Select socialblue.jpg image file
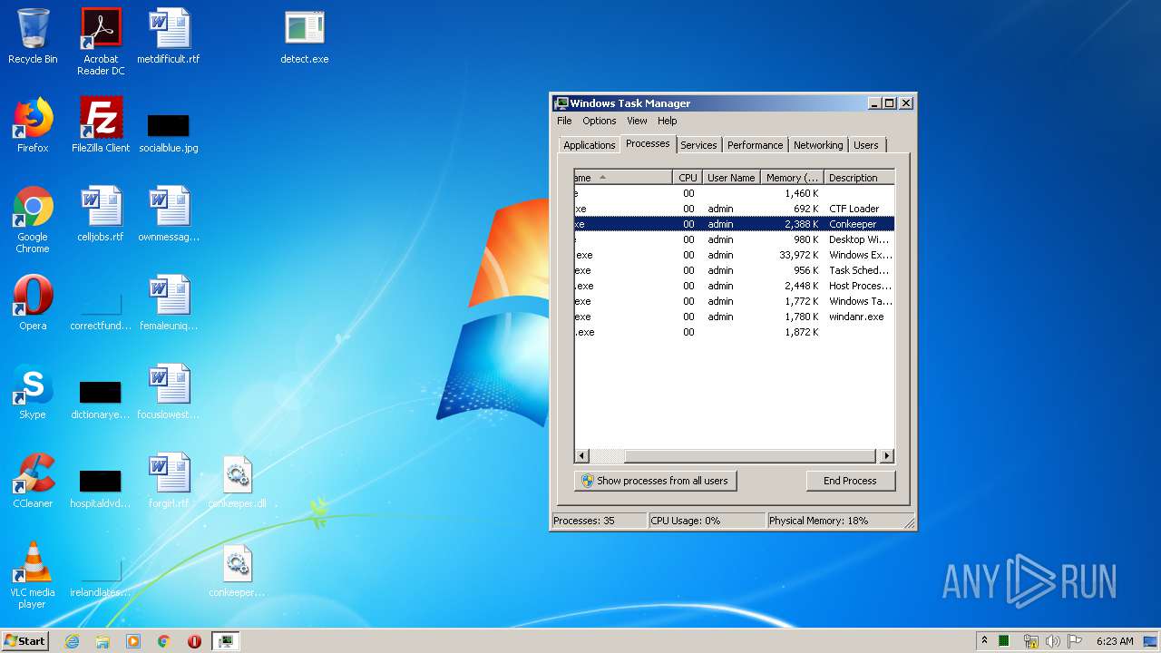1161x653 pixels. (x=169, y=132)
